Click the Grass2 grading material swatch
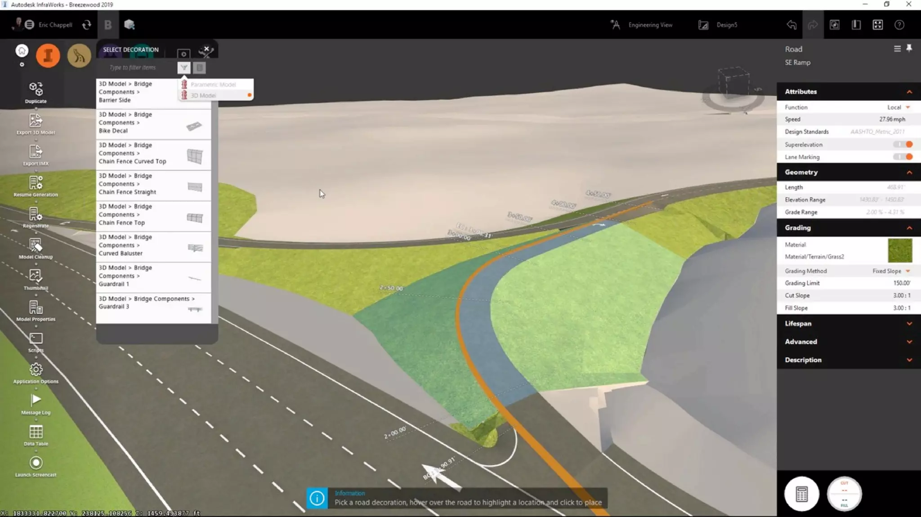This screenshot has width=921, height=517. click(x=900, y=250)
